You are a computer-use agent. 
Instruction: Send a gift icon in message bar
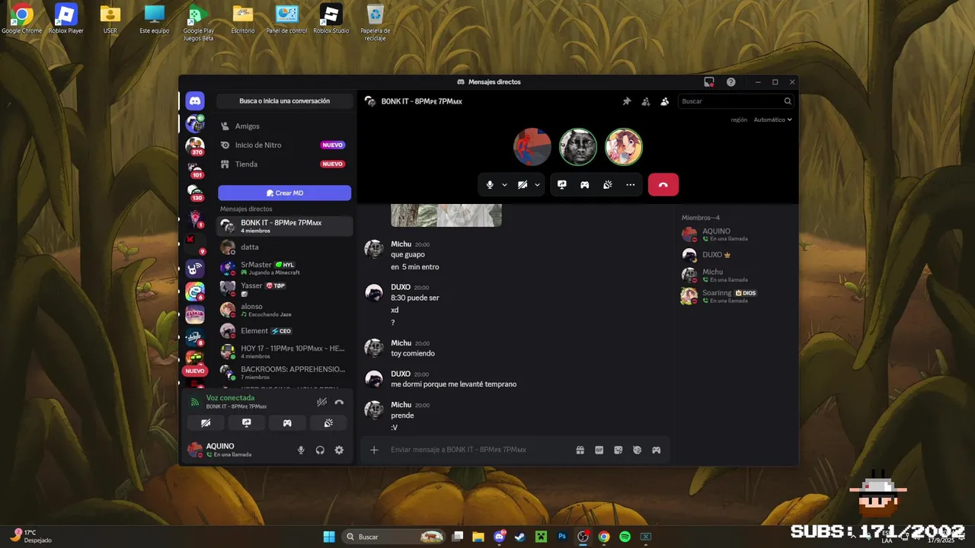pos(580,450)
